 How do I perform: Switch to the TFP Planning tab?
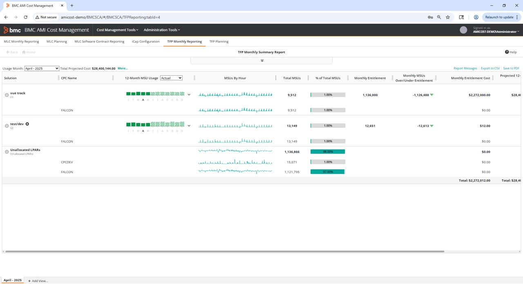[219, 41]
